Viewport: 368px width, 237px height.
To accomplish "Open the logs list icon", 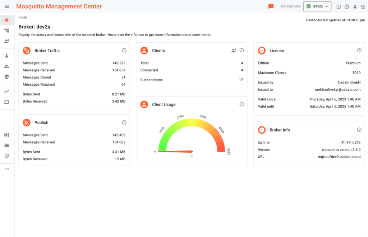I will (7, 145).
